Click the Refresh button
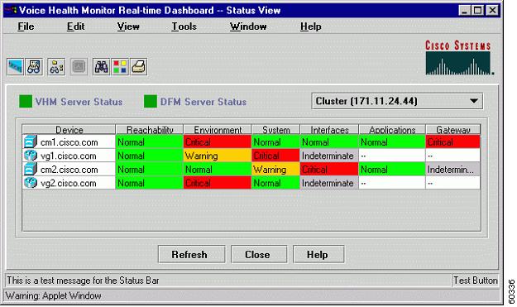This screenshot has height=307, width=517. tap(192, 254)
